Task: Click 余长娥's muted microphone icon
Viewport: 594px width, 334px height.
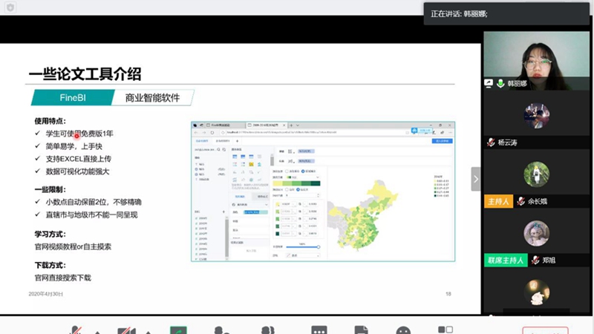Action: tap(521, 201)
